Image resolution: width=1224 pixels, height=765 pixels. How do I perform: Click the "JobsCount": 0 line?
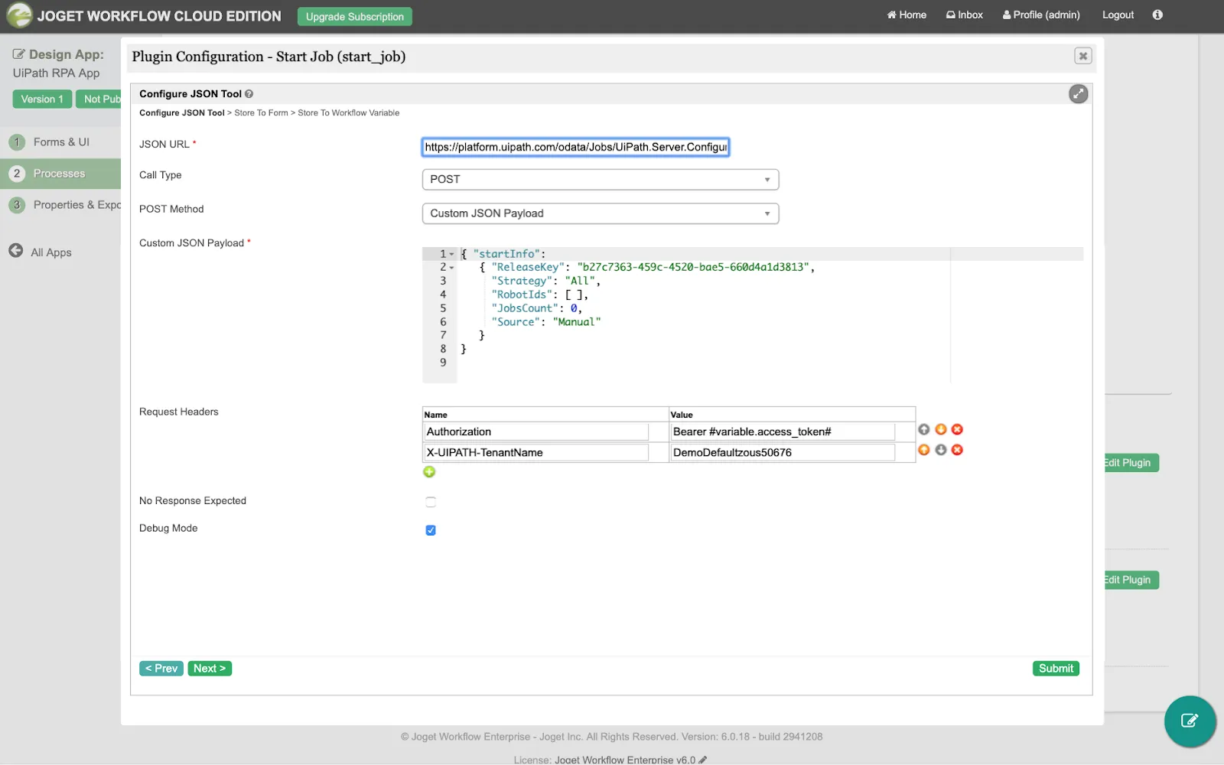(536, 308)
